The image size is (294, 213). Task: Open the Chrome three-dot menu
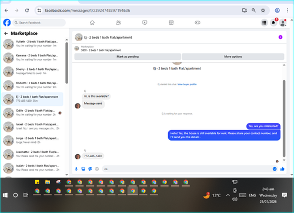click(x=288, y=11)
